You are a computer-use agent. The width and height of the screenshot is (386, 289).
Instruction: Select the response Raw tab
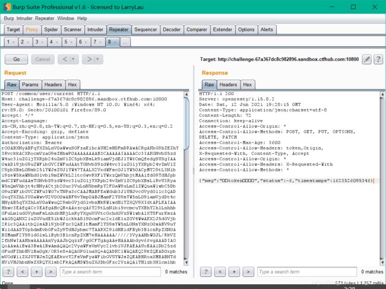click(x=209, y=85)
